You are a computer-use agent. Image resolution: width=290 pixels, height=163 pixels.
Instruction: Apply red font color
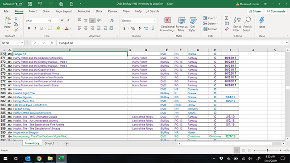(x=66, y=28)
